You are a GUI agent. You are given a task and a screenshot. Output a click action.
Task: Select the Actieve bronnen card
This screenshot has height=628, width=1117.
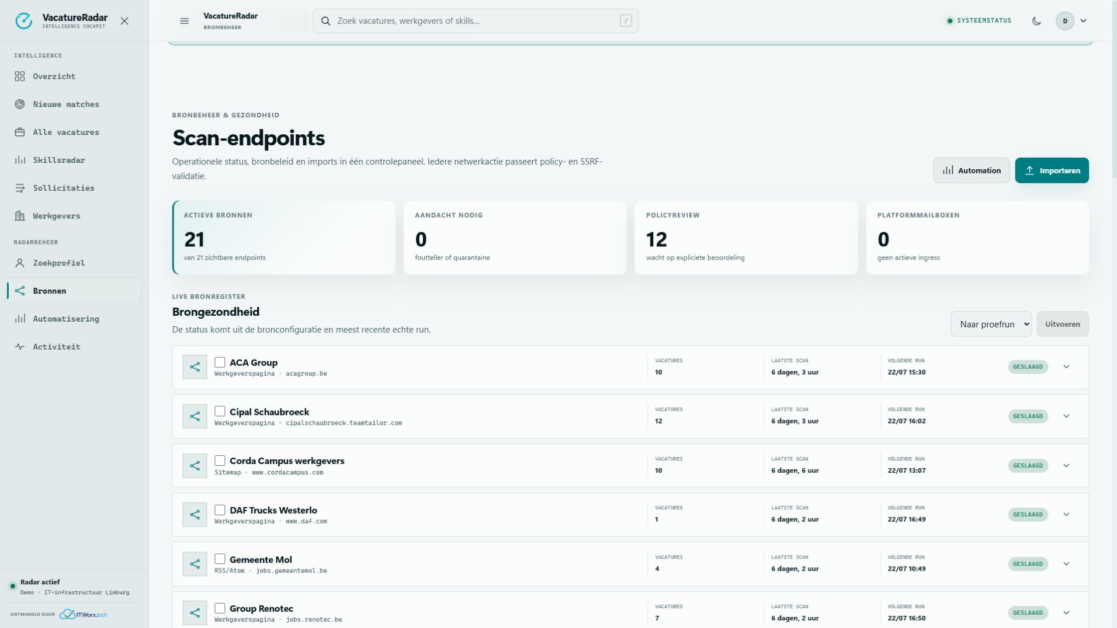[x=284, y=238]
